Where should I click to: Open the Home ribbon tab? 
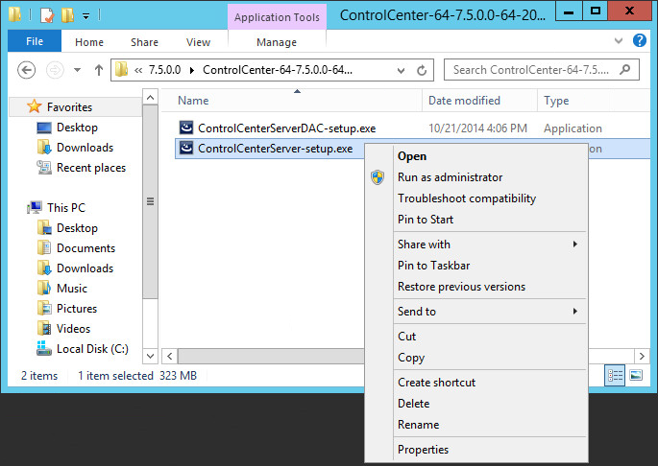point(89,42)
